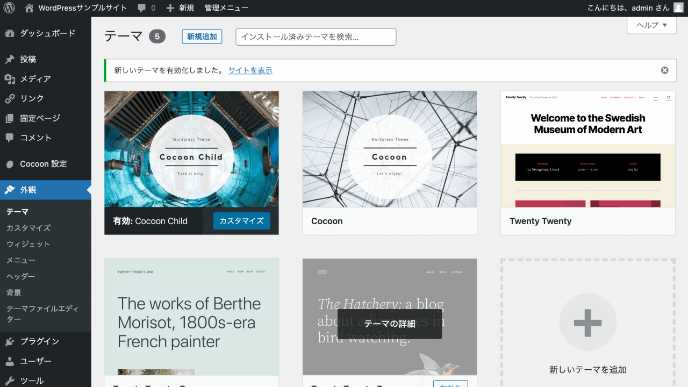Open the Cocoon Child theme screenshot

pos(191,149)
